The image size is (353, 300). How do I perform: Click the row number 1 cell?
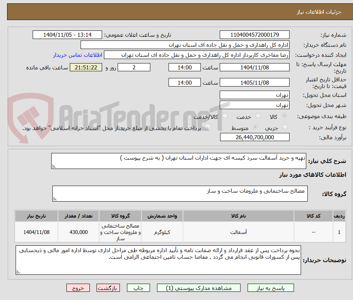tap(339, 232)
